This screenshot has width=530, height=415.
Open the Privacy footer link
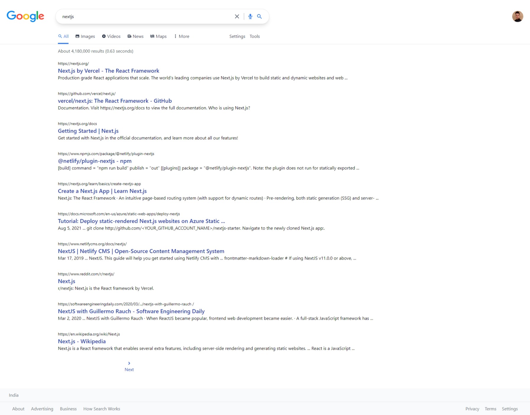pyautogui.click(x=472, y=409)
